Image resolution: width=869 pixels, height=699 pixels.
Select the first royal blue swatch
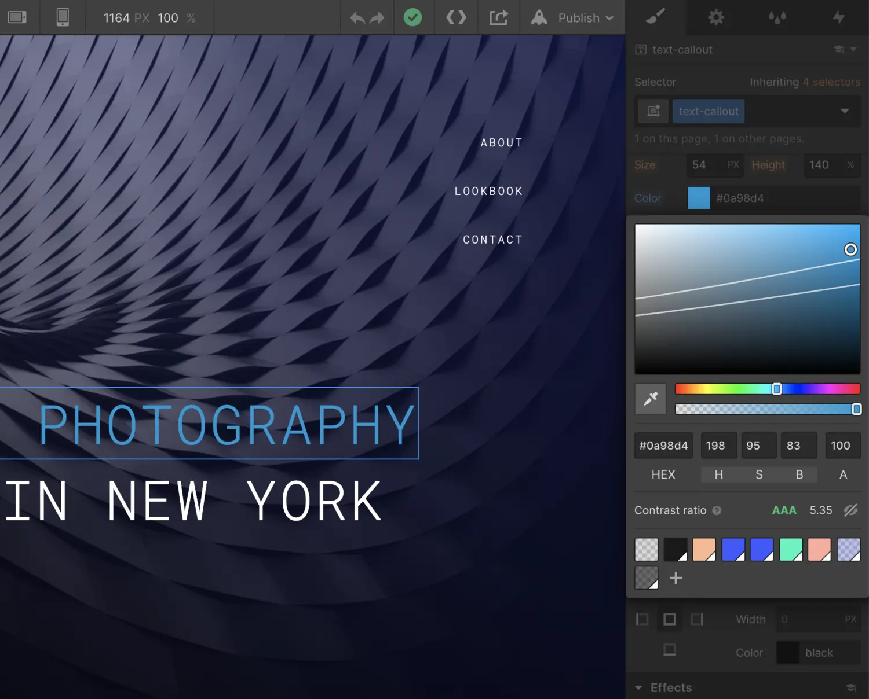(x=733, y=550)
